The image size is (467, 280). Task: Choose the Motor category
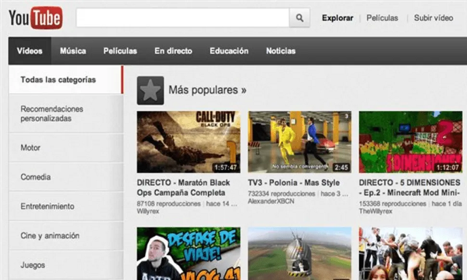[66, 147]
